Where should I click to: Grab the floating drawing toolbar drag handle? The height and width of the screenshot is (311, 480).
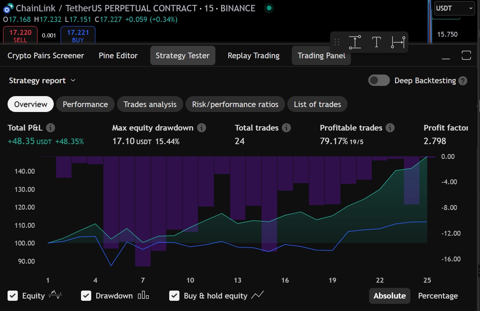pyautogui.click(x=337, y=42)
